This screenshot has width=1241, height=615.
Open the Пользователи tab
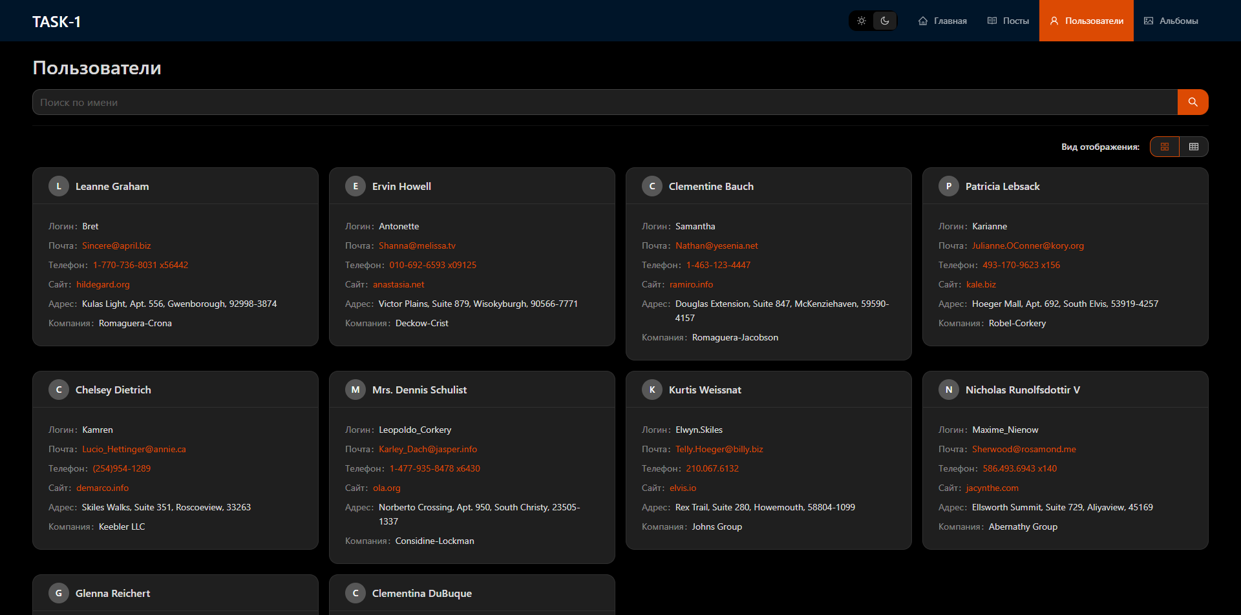click(x=1087, y=21)
